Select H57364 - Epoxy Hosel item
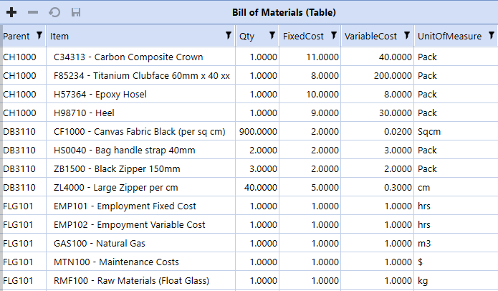This screenshot has width=498, height=291. click(100, 95)
